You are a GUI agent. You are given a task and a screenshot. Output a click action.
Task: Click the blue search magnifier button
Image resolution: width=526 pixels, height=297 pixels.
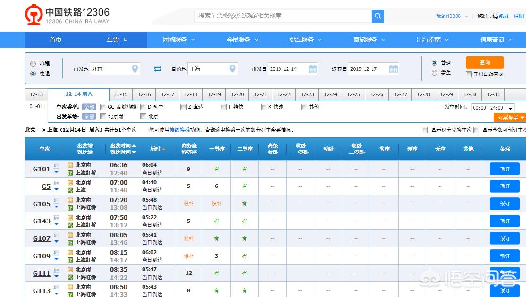(378, 16)
